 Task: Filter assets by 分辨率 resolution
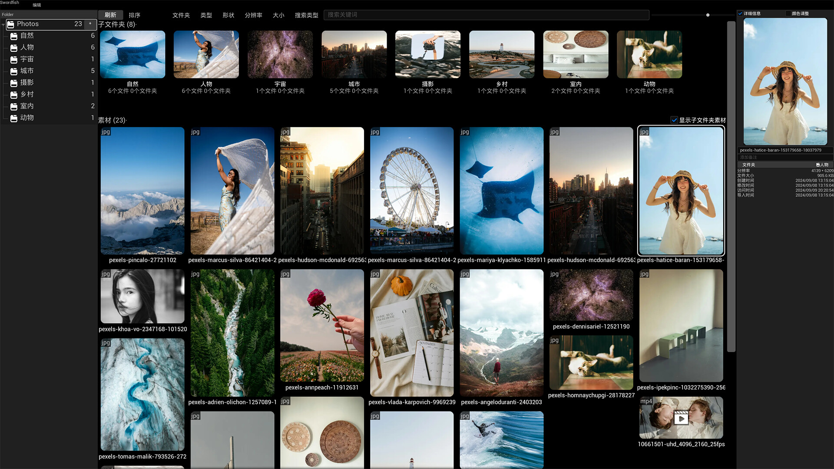click(x=253, y=15)
